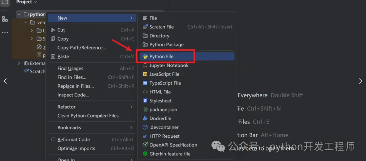The height and width of the screenshot is (161, 366).
Task: Choose Find in Files from menu
Action: coord(72,77)
